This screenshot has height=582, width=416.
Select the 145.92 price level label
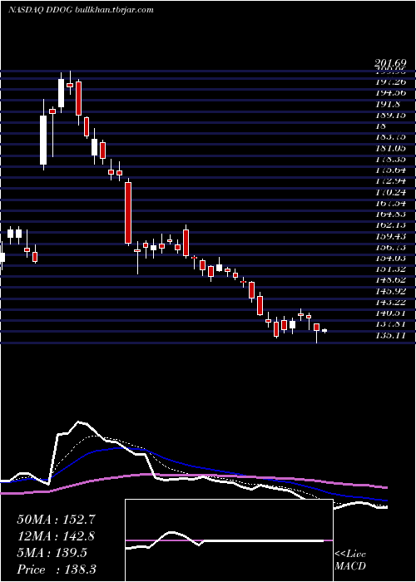coord(390,291)
